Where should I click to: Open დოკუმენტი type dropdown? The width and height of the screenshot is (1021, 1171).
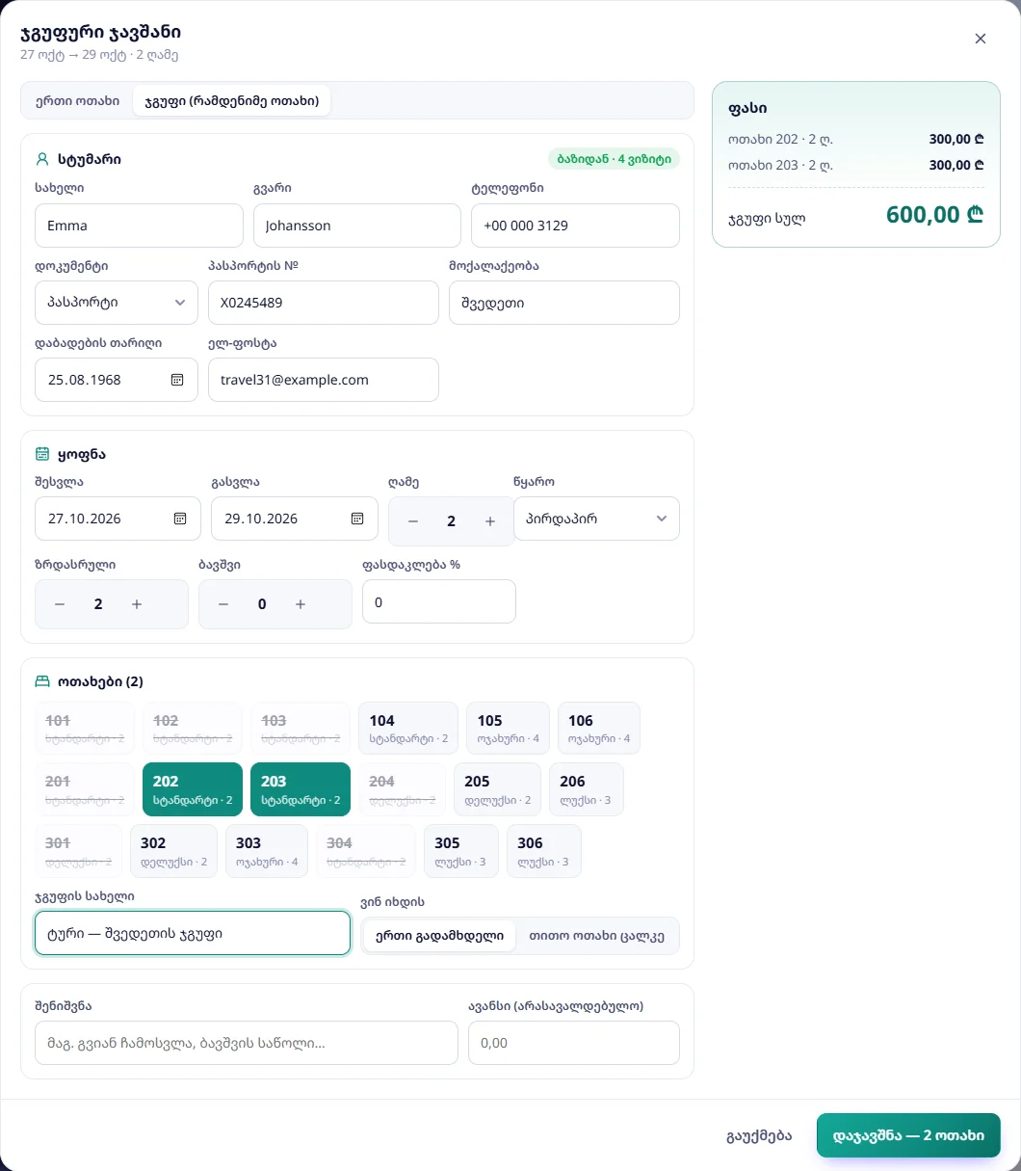(117, 303)
